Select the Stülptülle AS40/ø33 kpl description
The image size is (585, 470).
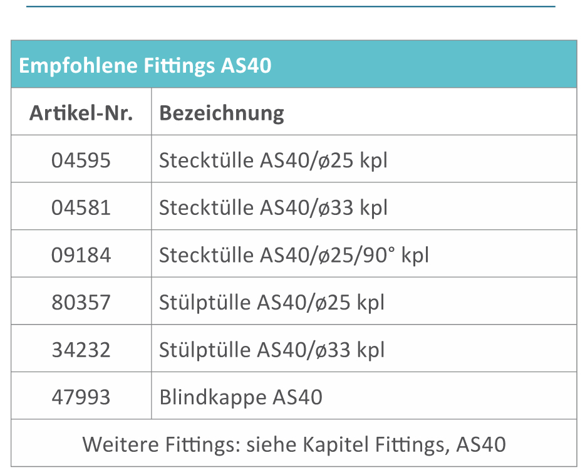coord(271,350)
